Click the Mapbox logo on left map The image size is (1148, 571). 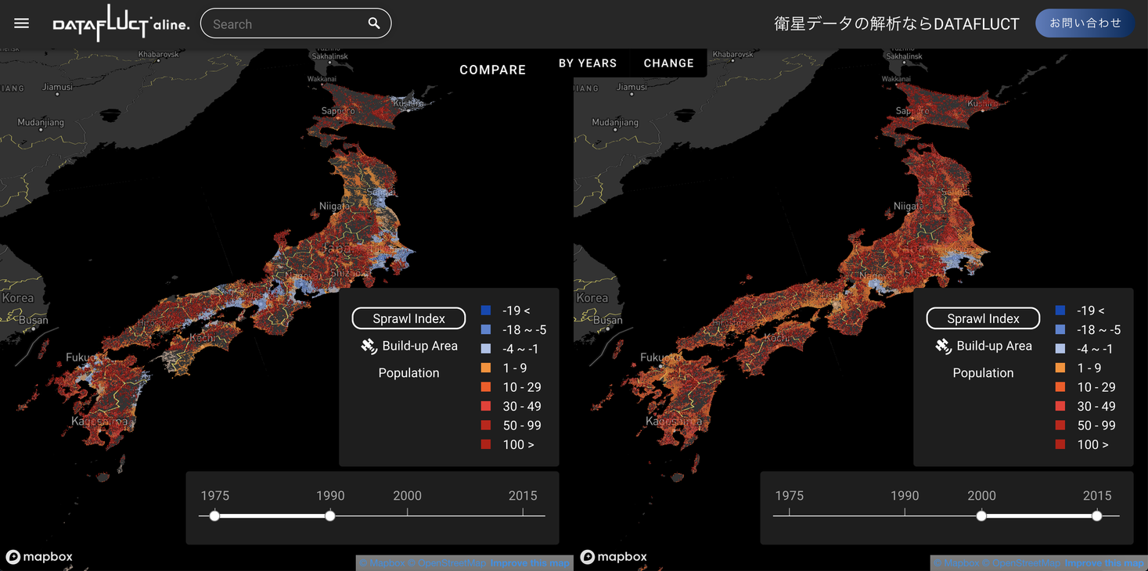coord(39,557)
